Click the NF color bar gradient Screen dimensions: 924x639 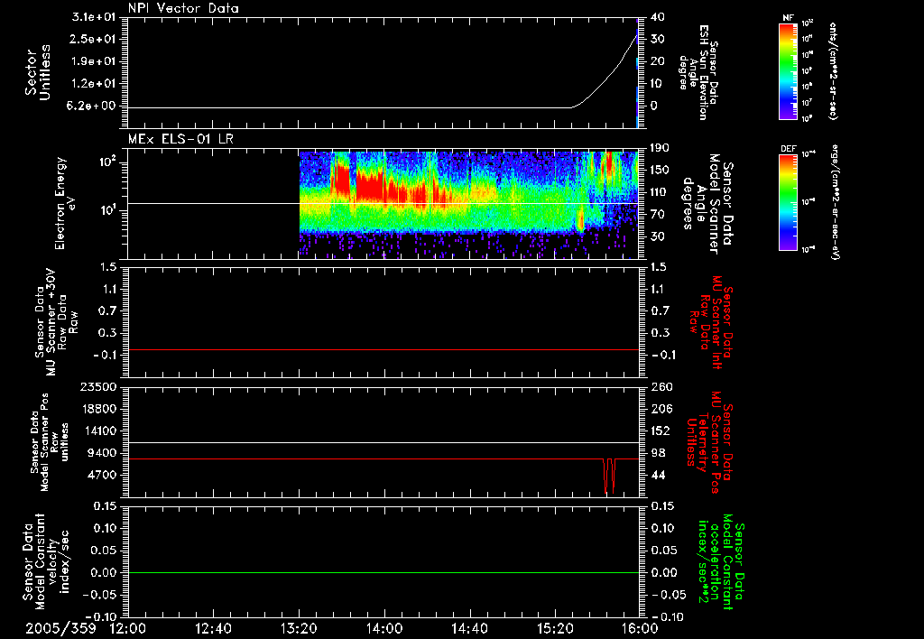coord(788,70)
